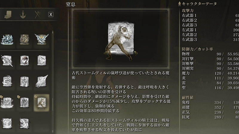Viewport: 239px width, 134px height.
Task: Select the clawed orb scroll in bottom row
Action: [x=7, y=123]
